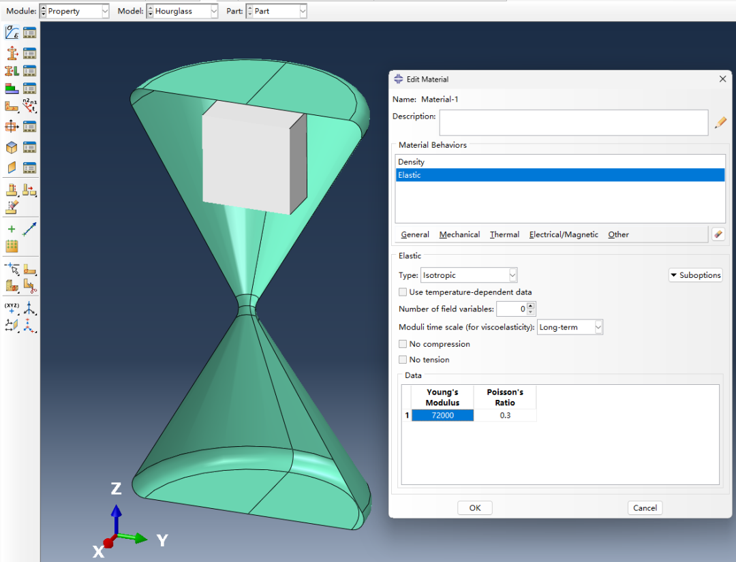Open the Skin Manager

[29, 147]
